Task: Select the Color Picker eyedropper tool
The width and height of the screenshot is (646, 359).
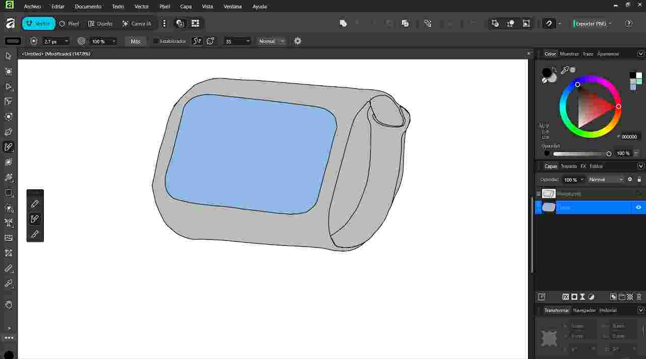Action: 9,283
